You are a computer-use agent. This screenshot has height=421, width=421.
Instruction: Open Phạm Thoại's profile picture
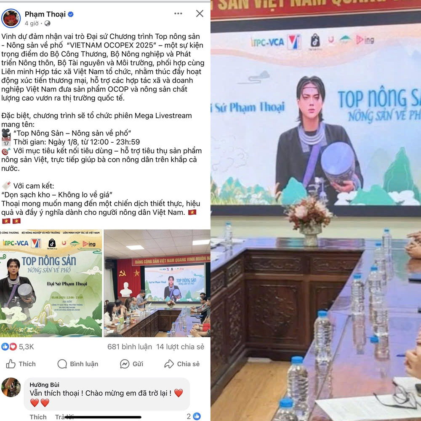point(11,18)
